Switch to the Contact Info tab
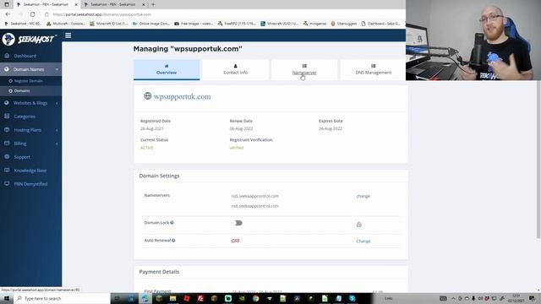Viewport: 541px width, 304px height. [235, 69]
